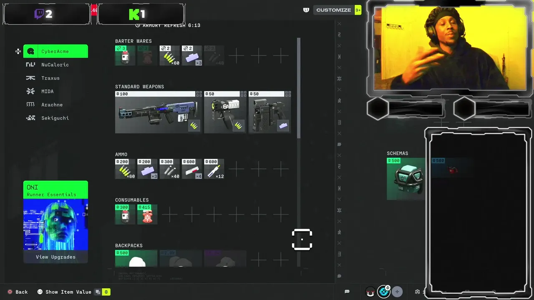Click the Arachne faction logo icon

pos(30,105)
